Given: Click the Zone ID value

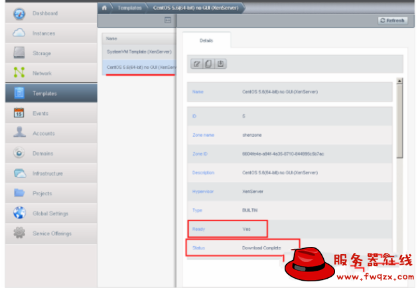Looking at the screenshot, I should click(283, 154).
